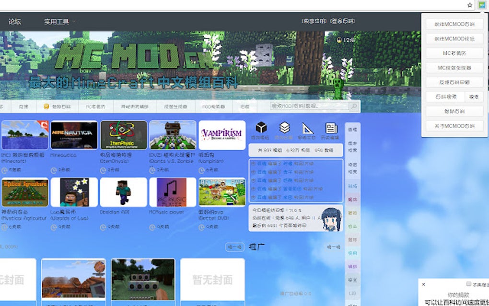Click clock icon under Minenautica card
This screenshot has width=489, height=306.
click(x=54, y=170)
